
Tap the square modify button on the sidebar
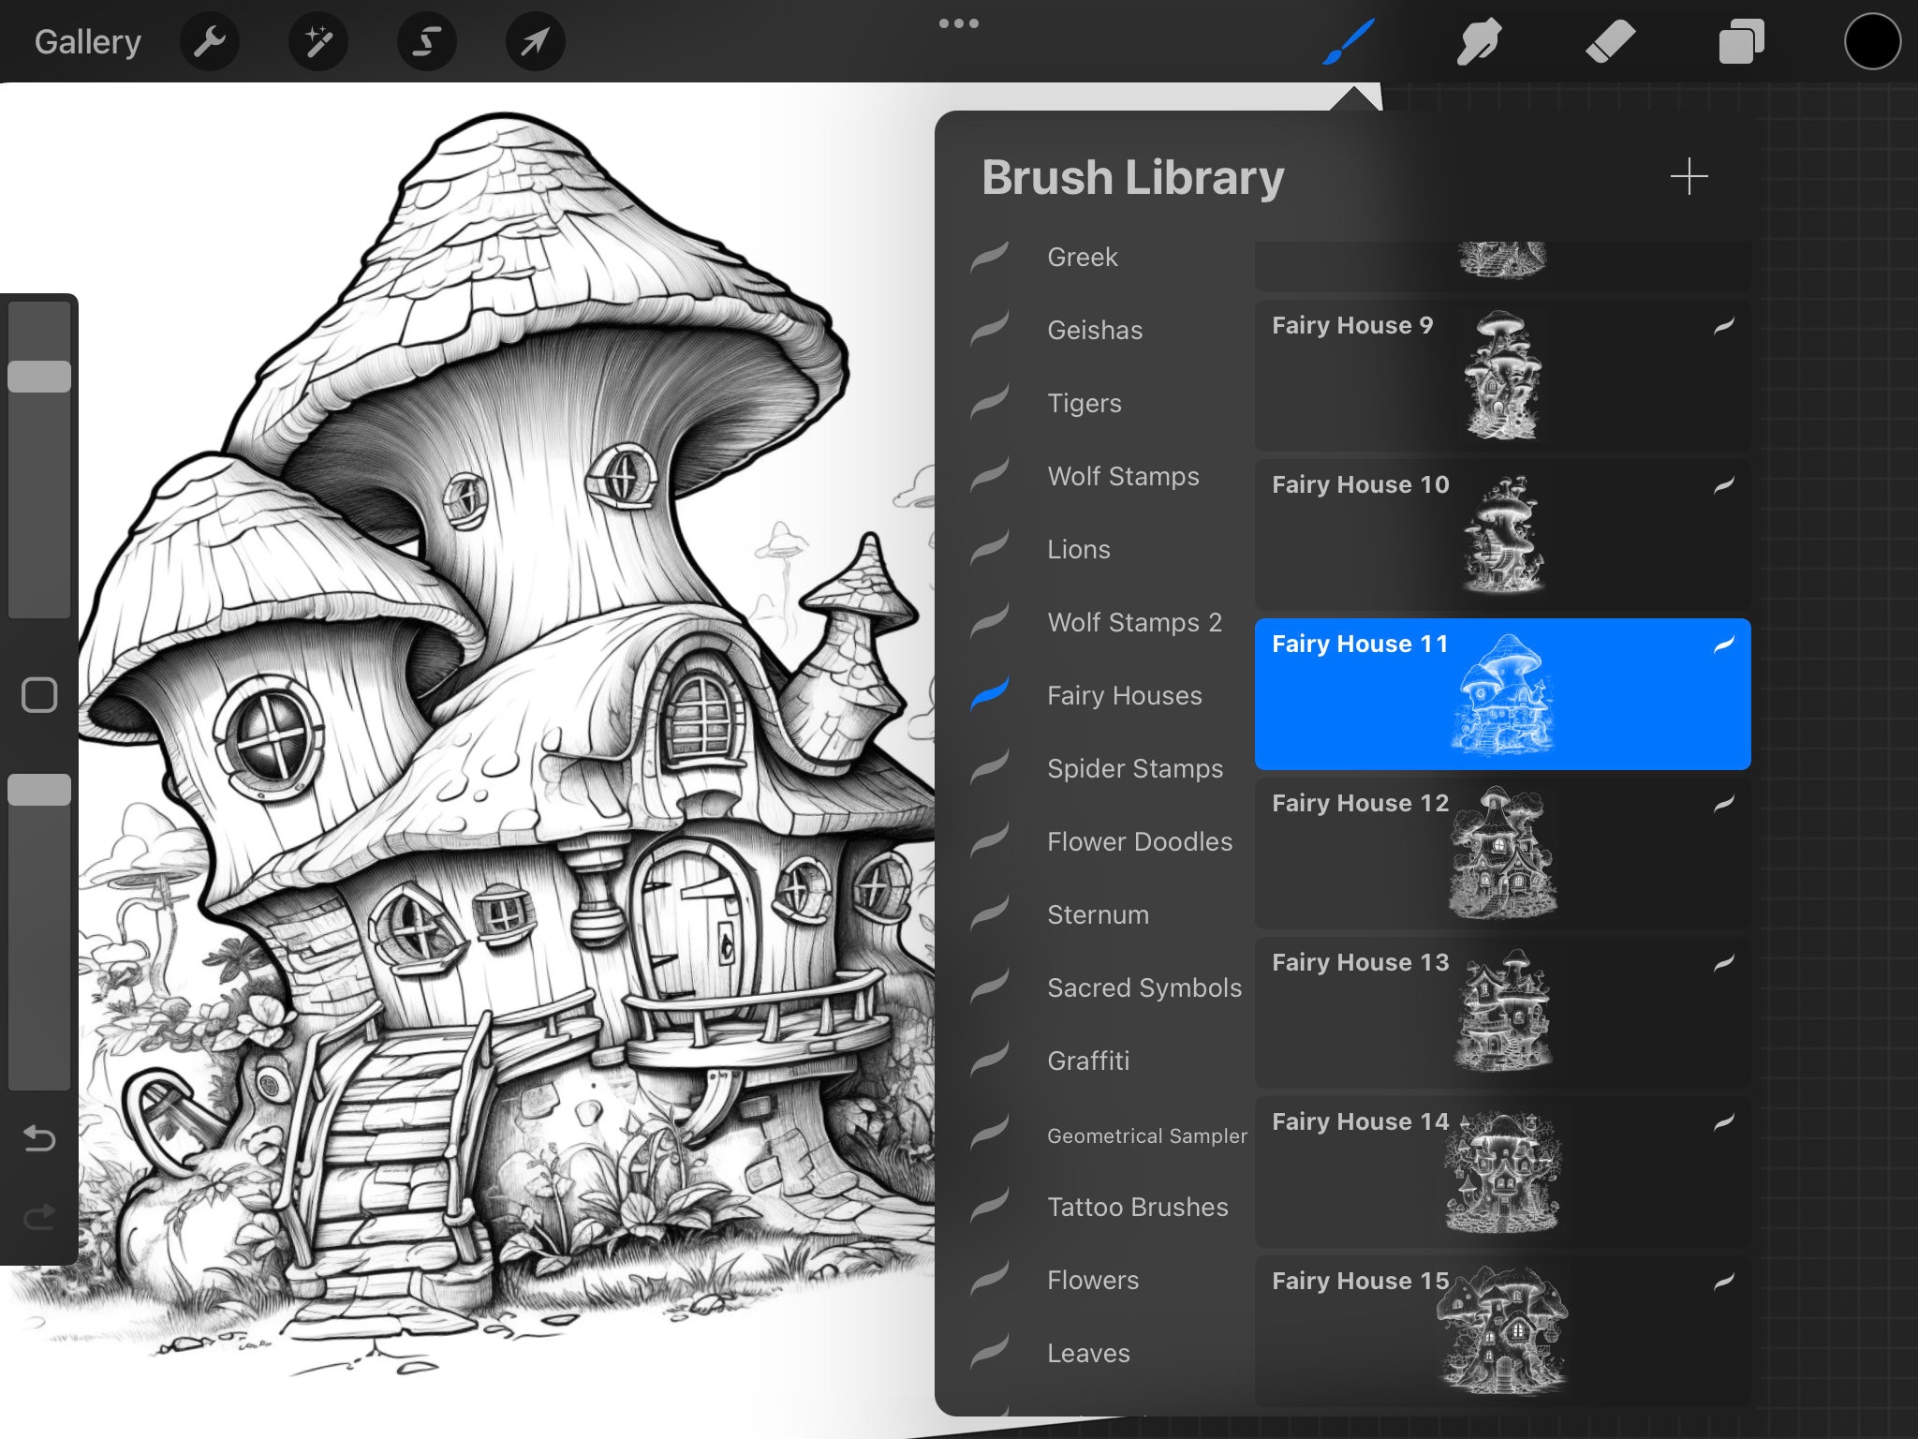(x=39, y=695)
